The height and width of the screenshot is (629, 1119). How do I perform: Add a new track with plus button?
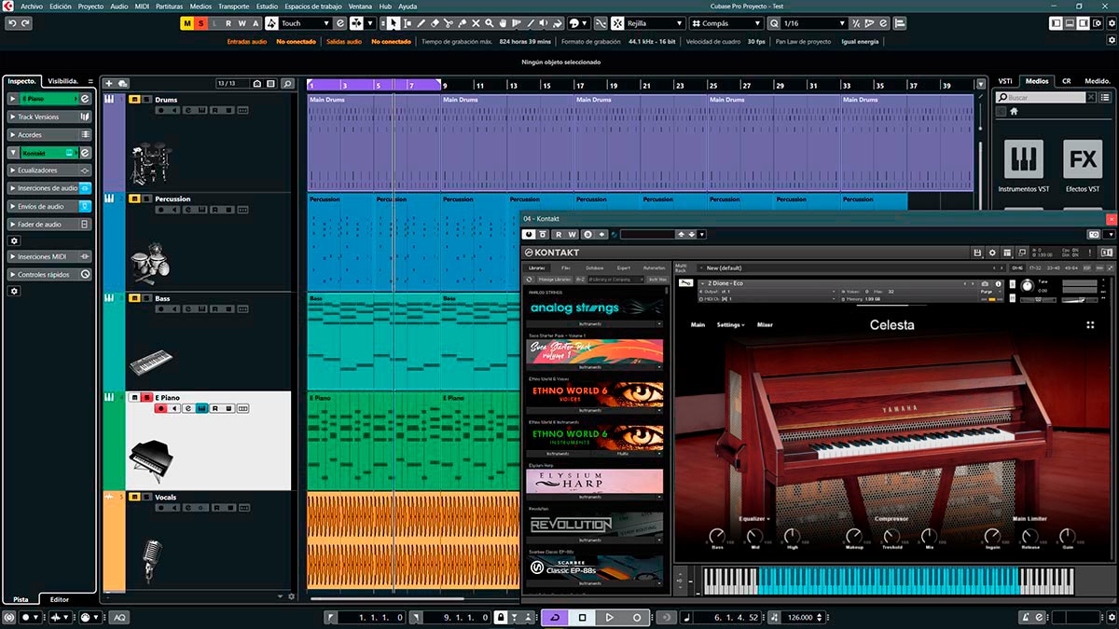point(109,84)
